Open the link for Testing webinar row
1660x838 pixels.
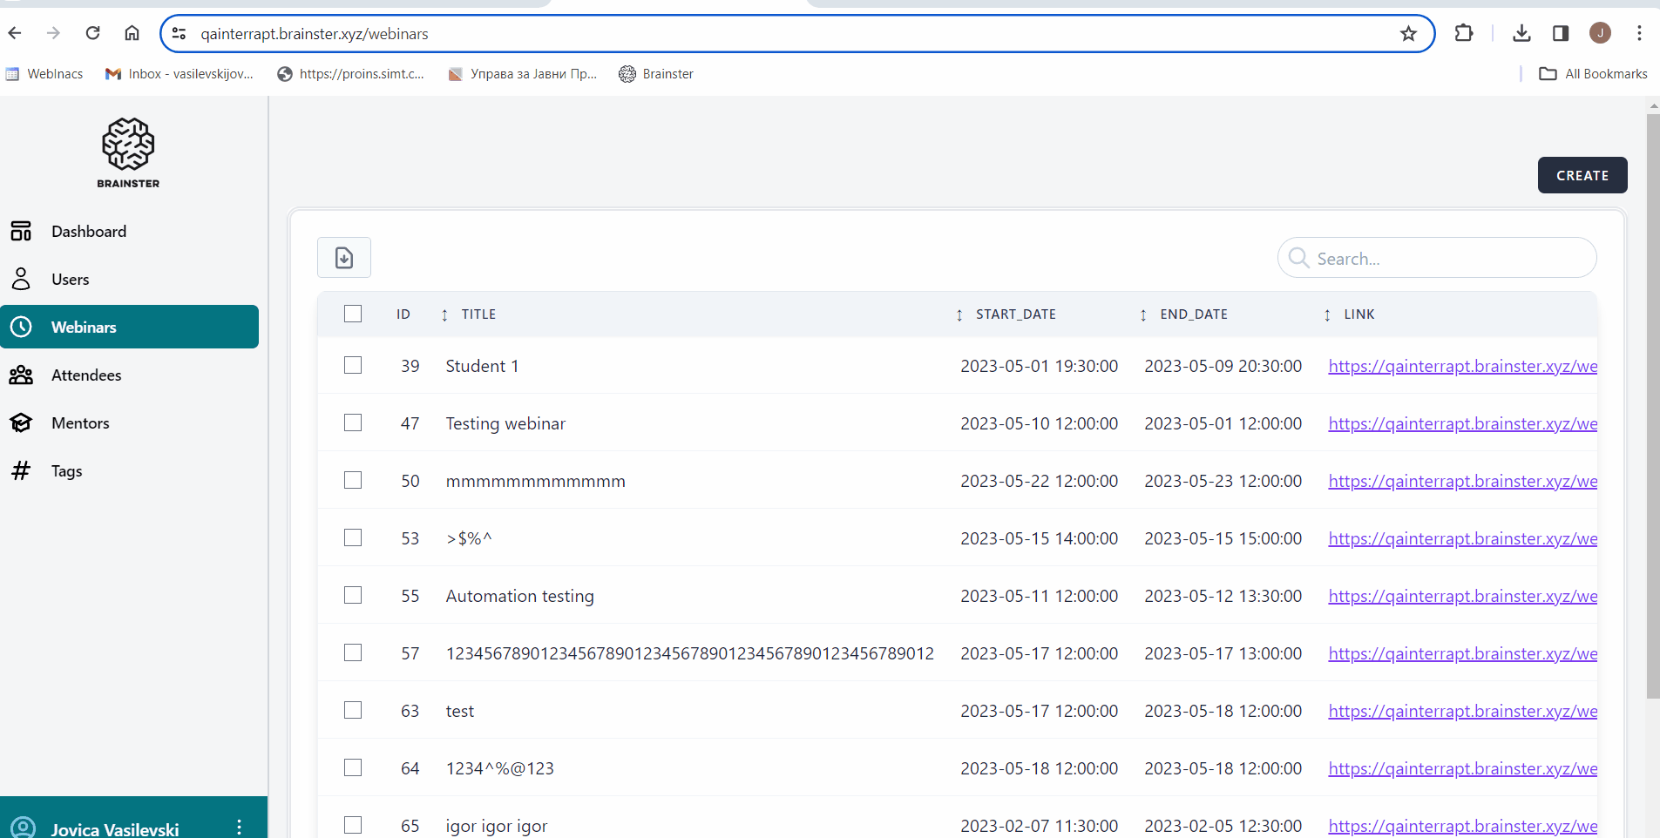pos(1462,424)
